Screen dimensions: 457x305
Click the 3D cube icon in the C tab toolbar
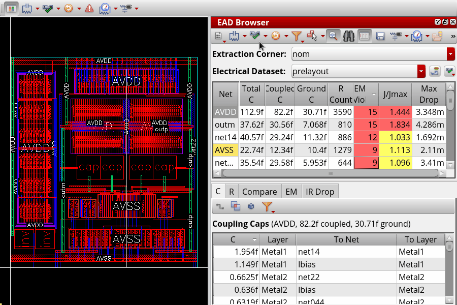(251, 206)
